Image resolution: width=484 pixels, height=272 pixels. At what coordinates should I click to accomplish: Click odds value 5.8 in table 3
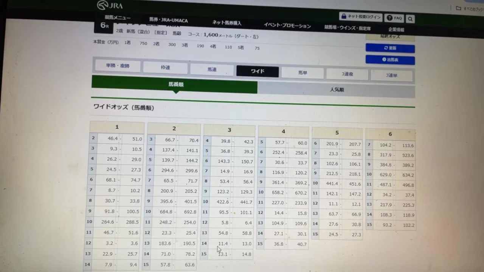pyautogui.click(x=225, y=223)
